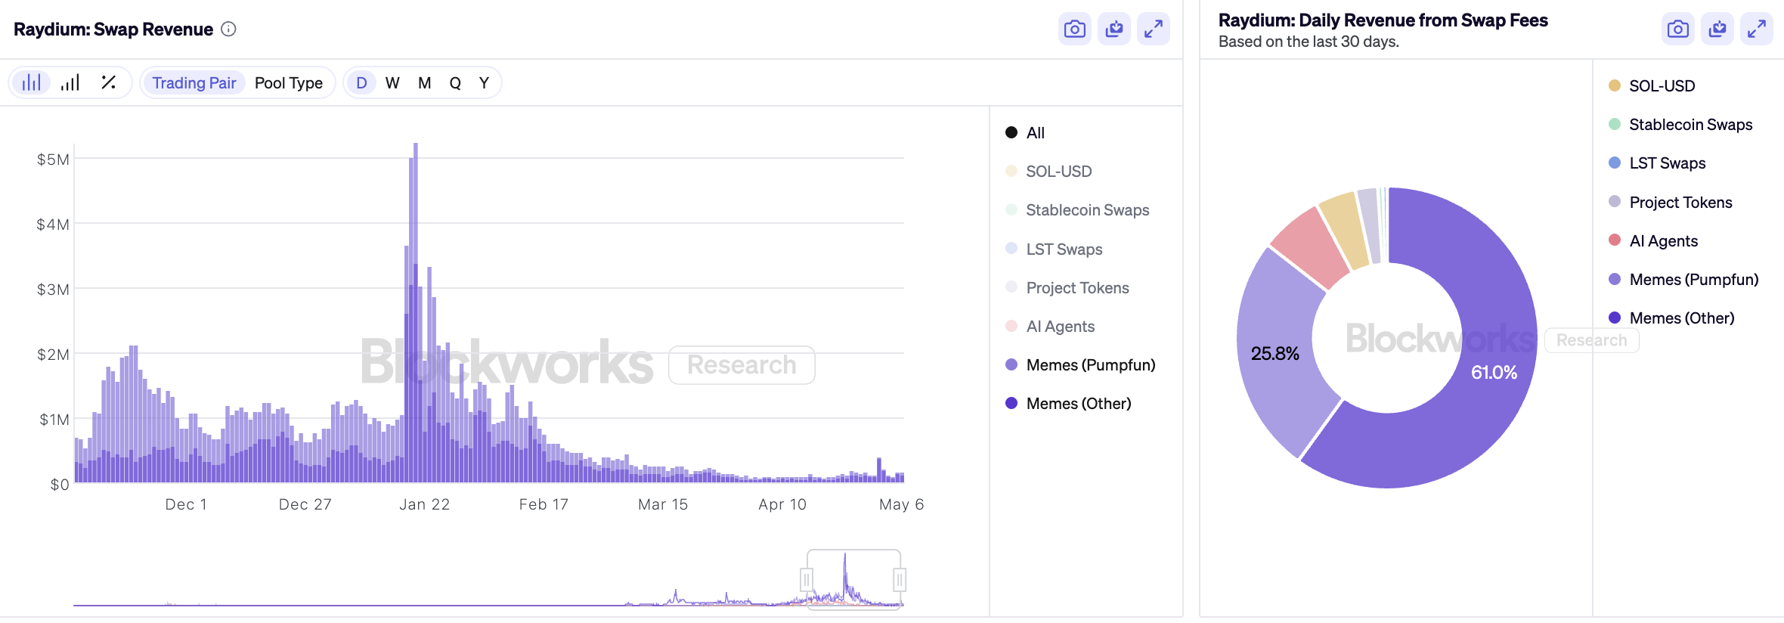Download the Daily Revenue pie chart data
Viewport: 1784px width, 623px height.
pos(1717,29)
